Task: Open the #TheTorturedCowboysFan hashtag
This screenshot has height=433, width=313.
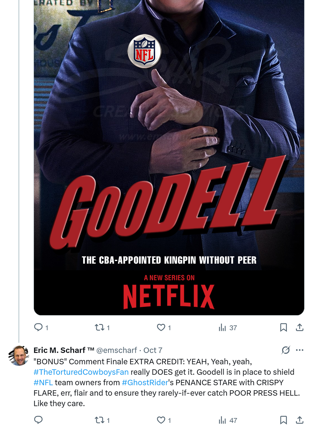Action: click(81, 372)
